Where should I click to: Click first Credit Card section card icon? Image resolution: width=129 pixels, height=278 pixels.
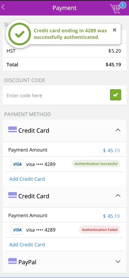pos(12,130)
